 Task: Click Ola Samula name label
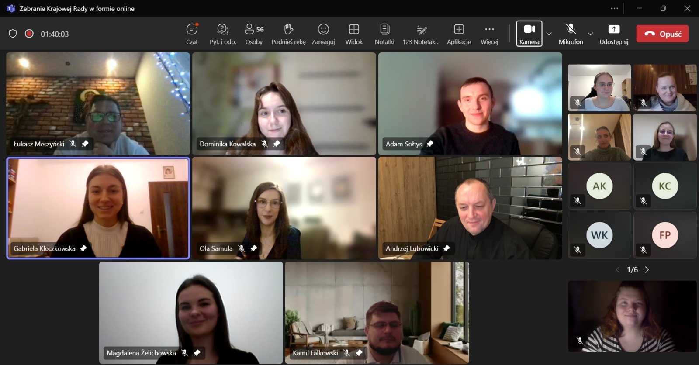pyautogui.click(x=216, y=248)
